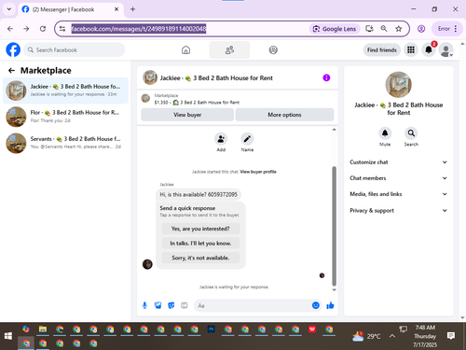Open the purple conversation information icon

tap(326, 77)
